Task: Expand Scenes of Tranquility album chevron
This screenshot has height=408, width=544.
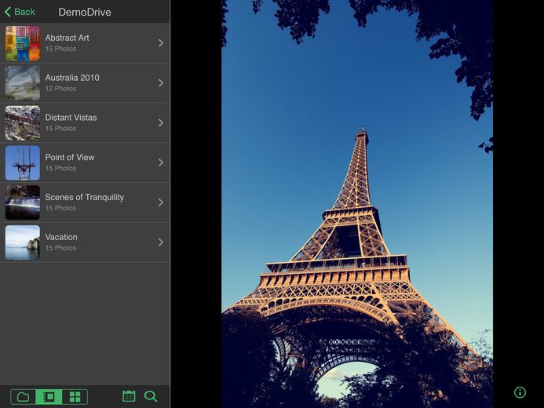Action: coord(161,202)
